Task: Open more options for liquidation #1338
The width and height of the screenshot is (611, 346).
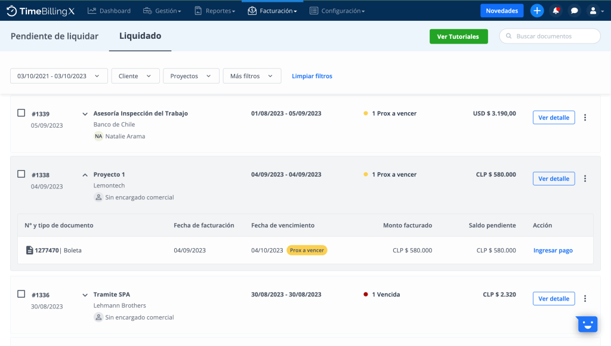Action: pyautogui.click(x=585, y=178)
